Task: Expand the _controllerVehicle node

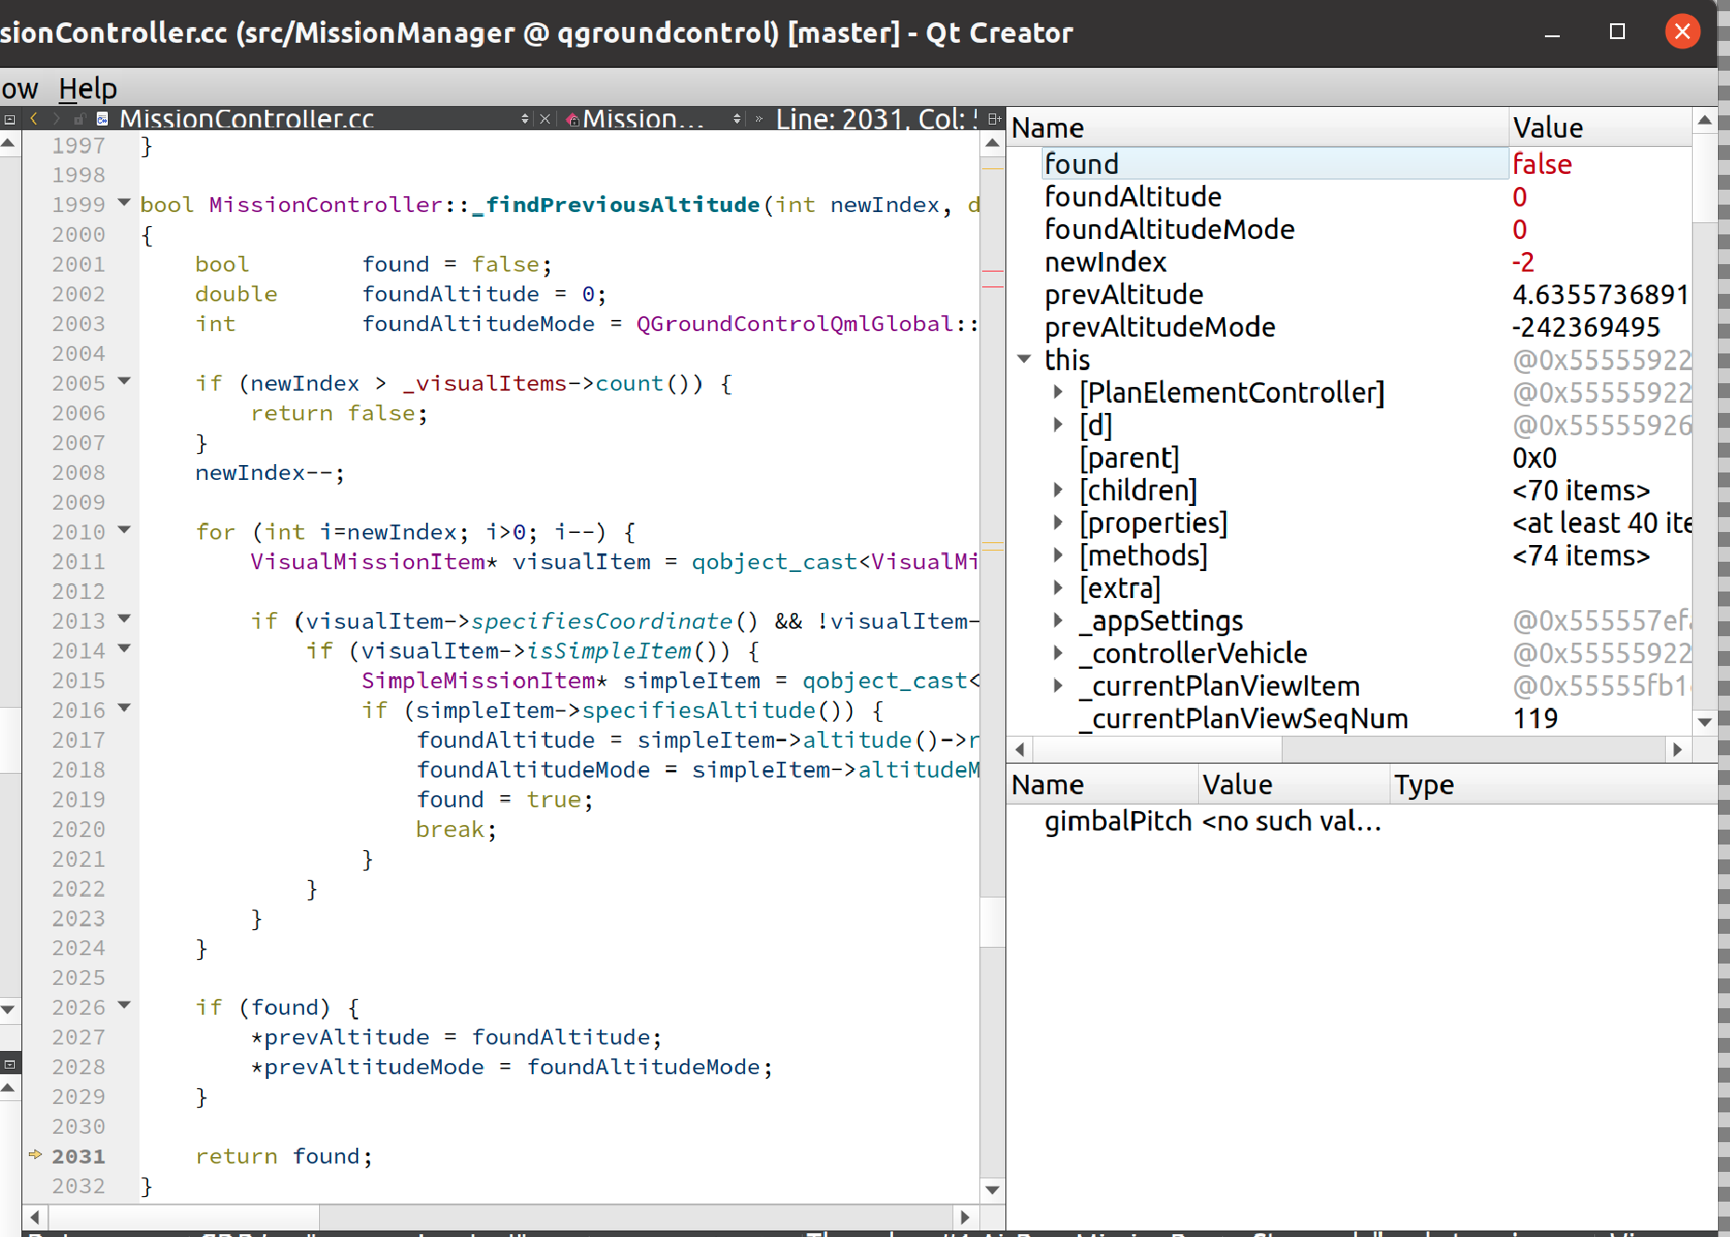Action: [1058, 653]
